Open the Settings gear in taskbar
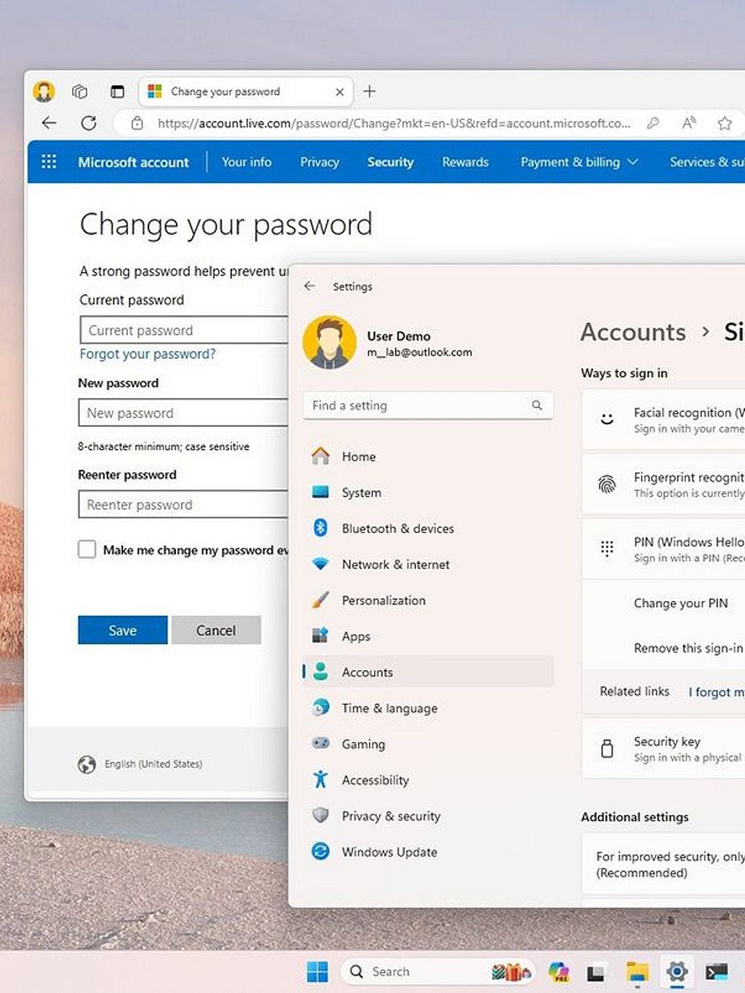Image resolution: width=745 pixels, height=993 pixels. 677,971
